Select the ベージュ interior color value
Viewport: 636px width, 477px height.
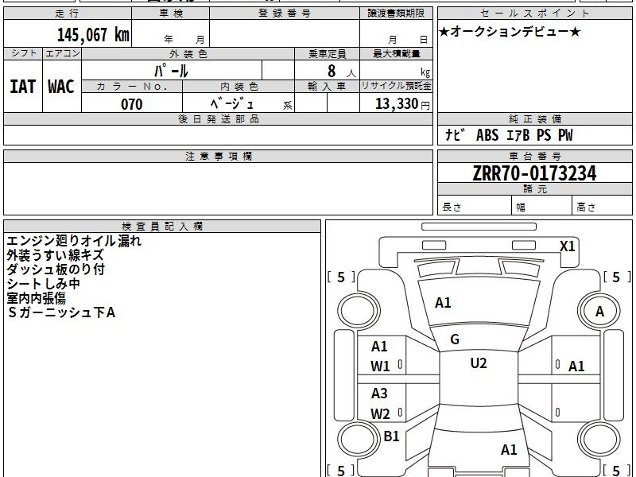point(232,104)
